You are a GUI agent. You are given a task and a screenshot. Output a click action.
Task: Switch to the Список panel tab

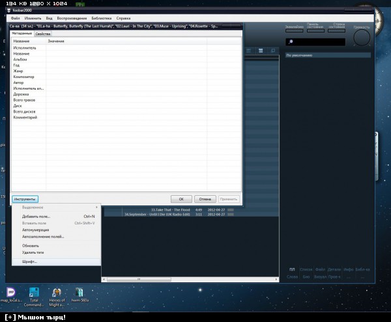[306, 269]
